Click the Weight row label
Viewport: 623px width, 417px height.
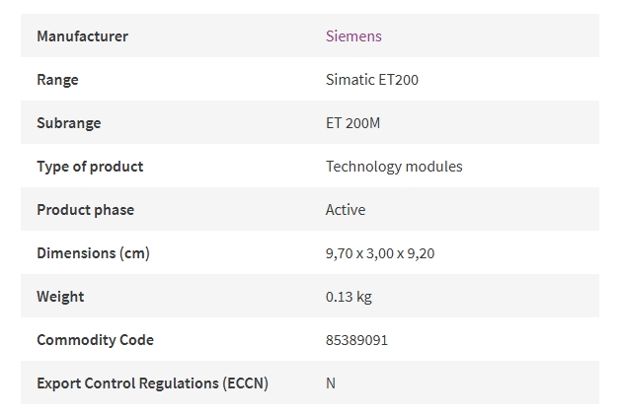[60, 297]
